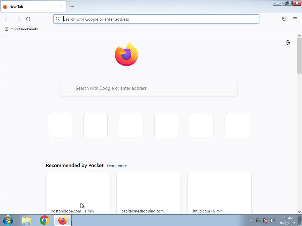Click the scrollbar up arrow
Screen dimensions: 302x226
[x=299, y=36]
